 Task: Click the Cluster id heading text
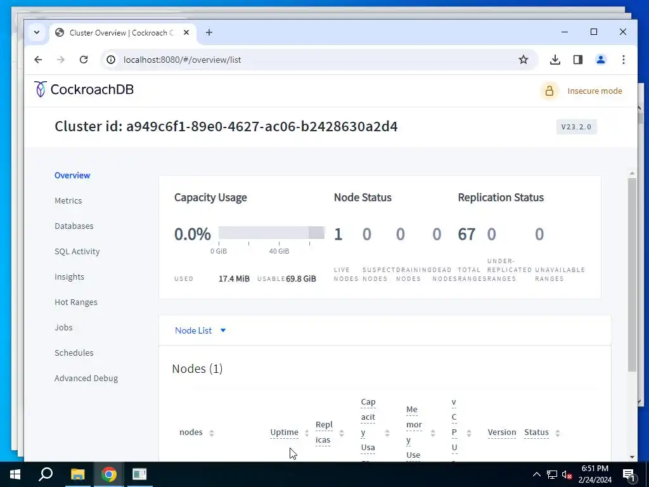tap(226, 126)
